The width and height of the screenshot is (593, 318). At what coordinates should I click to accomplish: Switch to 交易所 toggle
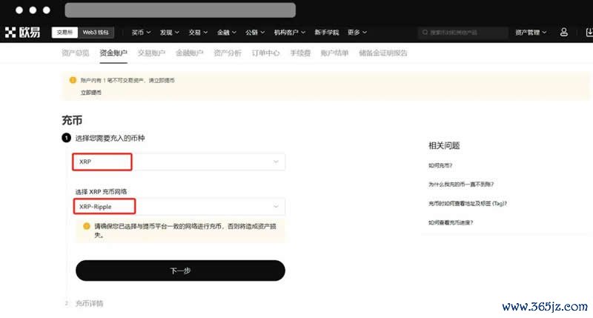click(64, 33)
